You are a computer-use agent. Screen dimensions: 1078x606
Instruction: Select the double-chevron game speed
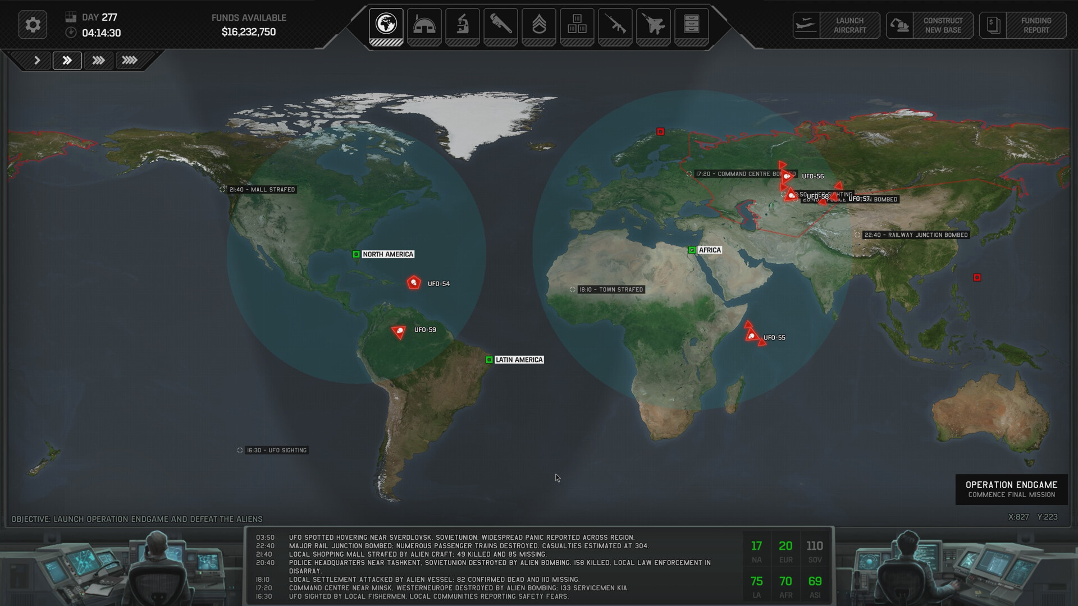tap(67, 61)
